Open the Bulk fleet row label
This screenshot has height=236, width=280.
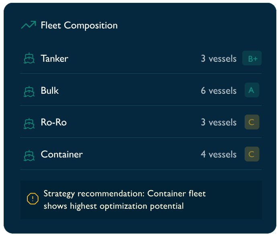click(x=50, y=90)
